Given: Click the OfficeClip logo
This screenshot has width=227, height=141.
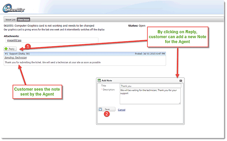Looking at the screenshot, I should tap(14, 8).
